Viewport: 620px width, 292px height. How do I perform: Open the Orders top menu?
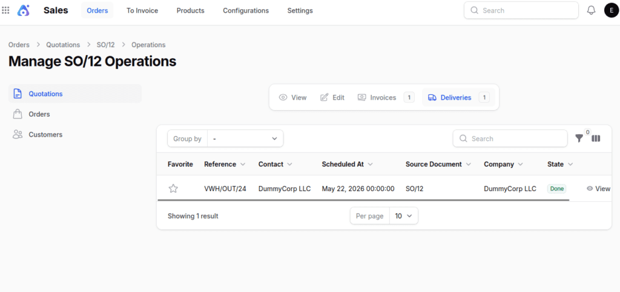point(97,11)
